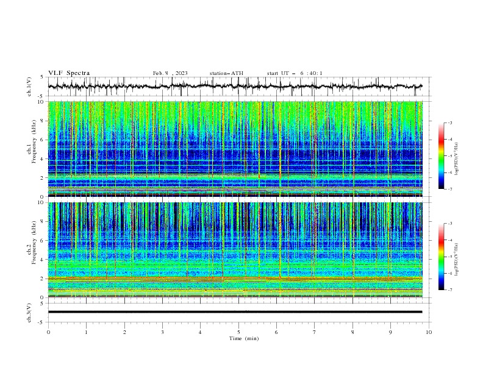
Task: Click the time axis tick label '3'
Action: [163, 332]
